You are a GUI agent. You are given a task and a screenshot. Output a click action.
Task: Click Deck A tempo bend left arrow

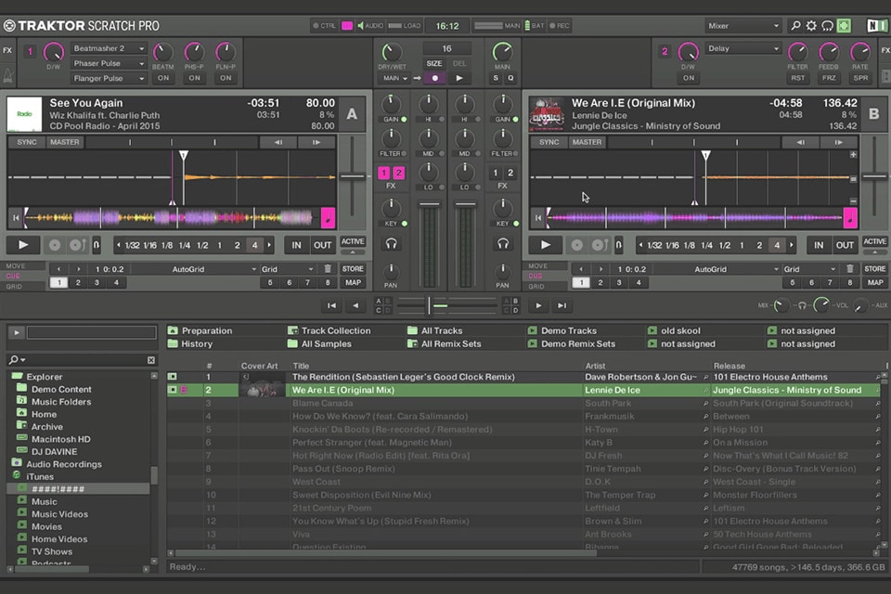tap(278, 142)
